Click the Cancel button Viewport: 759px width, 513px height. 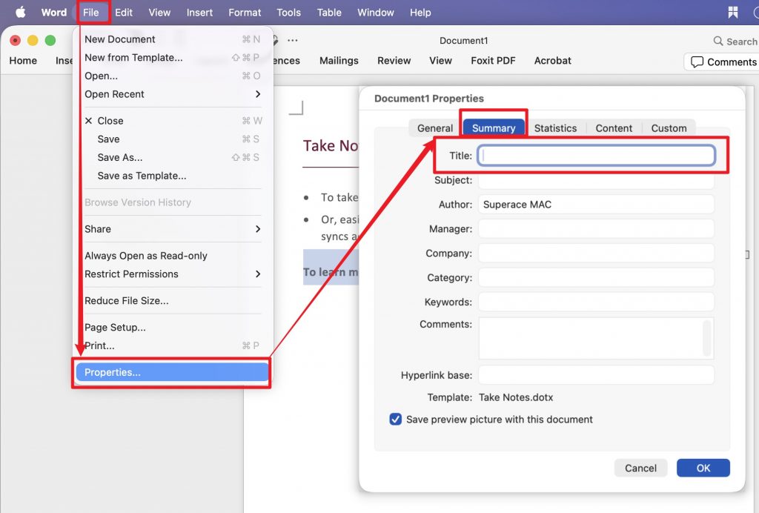[x=640, y=468]
